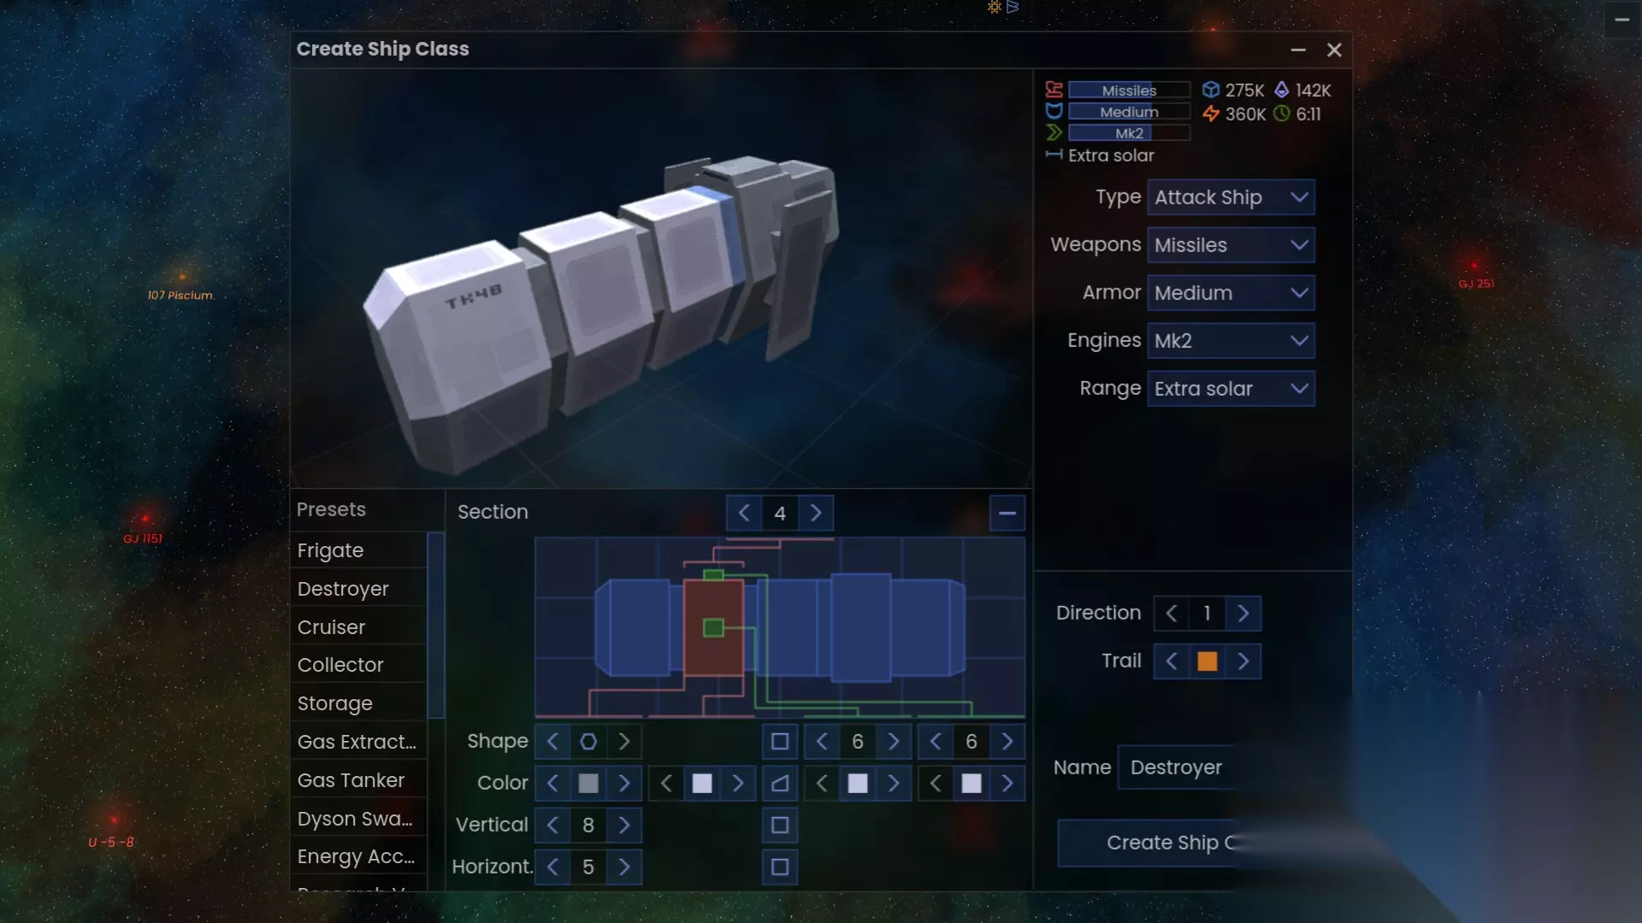Select next shape with right arrow
1642x923 pixels.
point(624,742)
